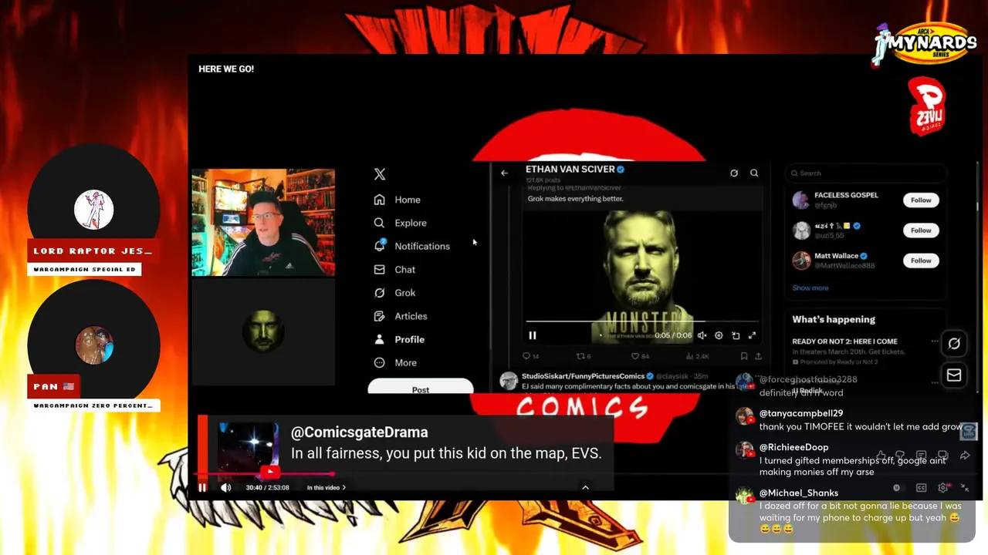Click the floating Grok button
The width and height of the screenshot is (988, 555).
coord(954,344)
